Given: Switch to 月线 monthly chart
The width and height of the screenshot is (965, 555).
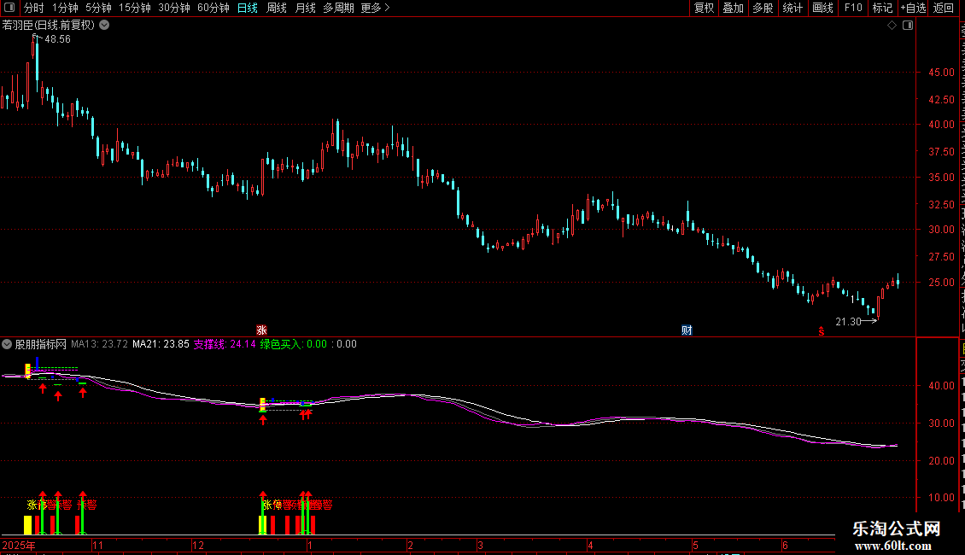Looking at the screenshot, I should coord(305,8).
